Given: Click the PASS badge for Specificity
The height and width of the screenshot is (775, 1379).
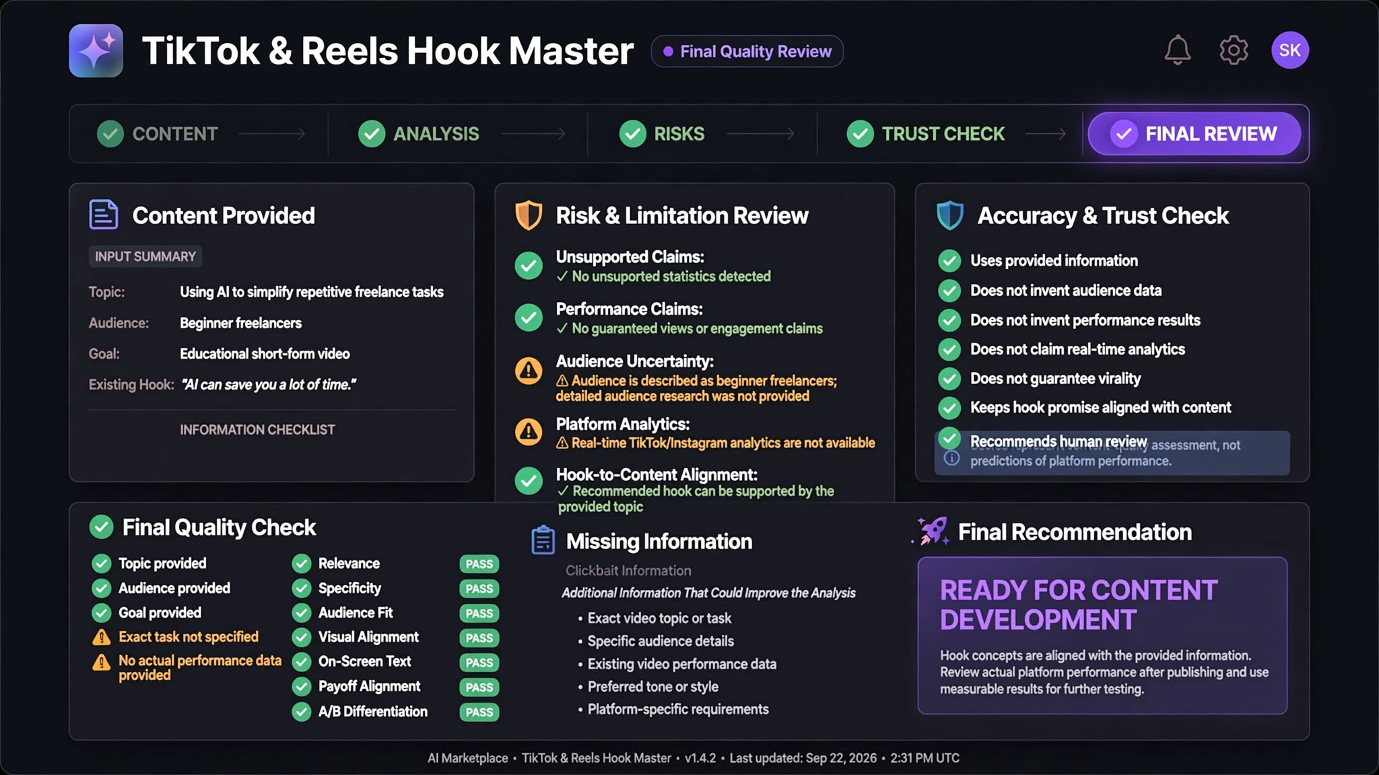Looking at the screenshot, I should [x=479, y=589].
